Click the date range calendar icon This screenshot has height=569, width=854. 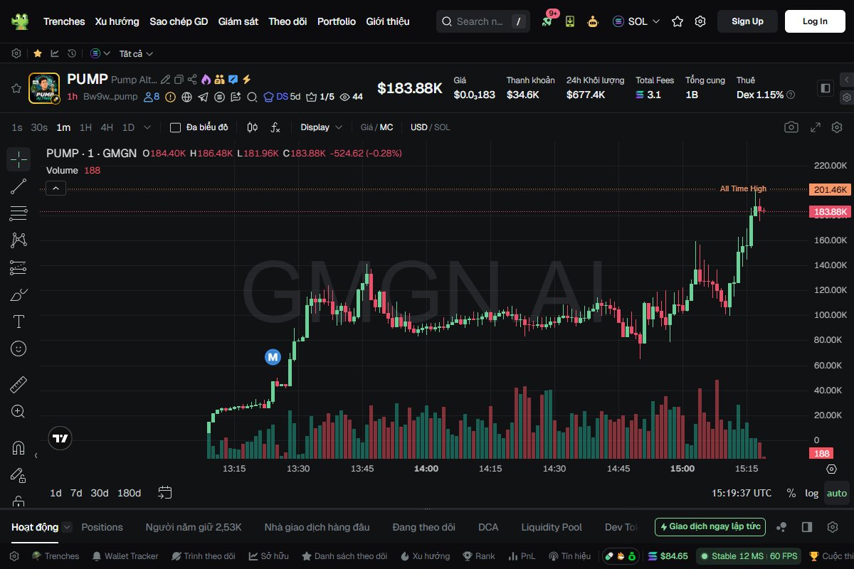point(165,492)
